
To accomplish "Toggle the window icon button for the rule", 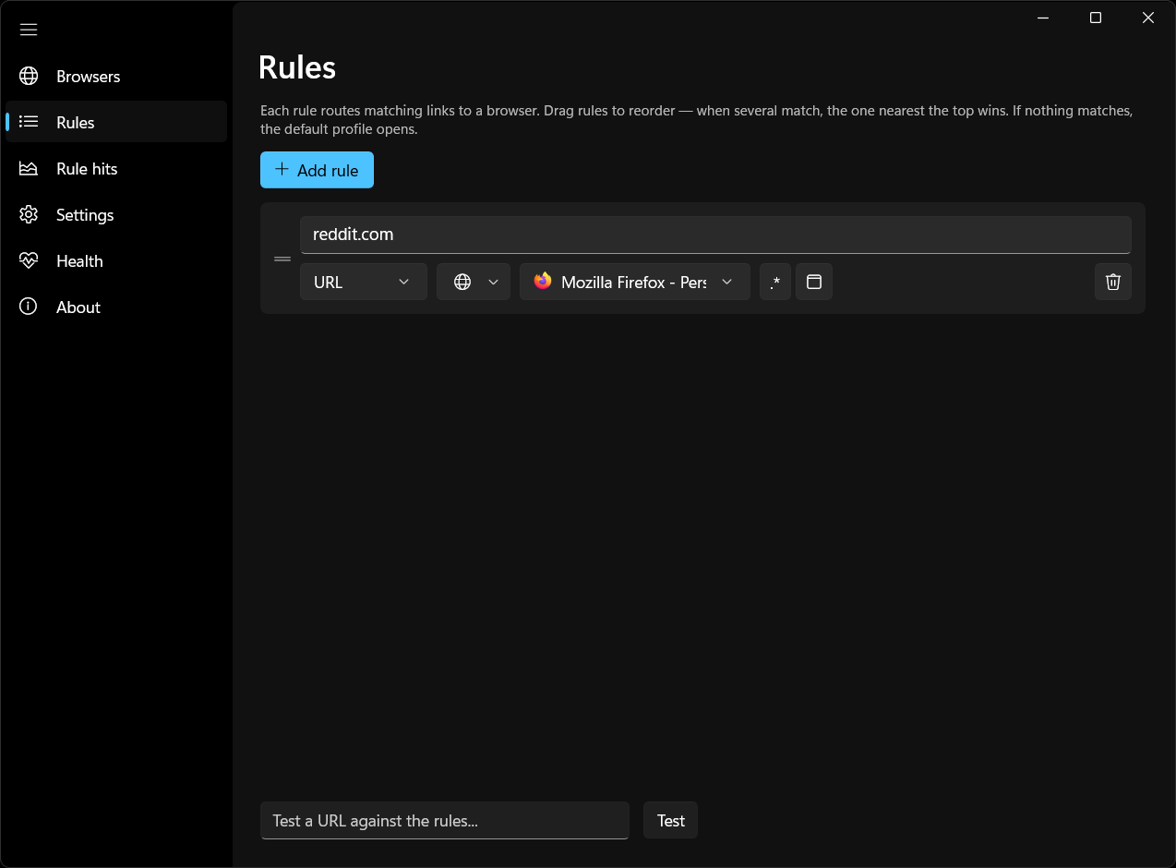I will pyautogui.click(x=814, y=282).
